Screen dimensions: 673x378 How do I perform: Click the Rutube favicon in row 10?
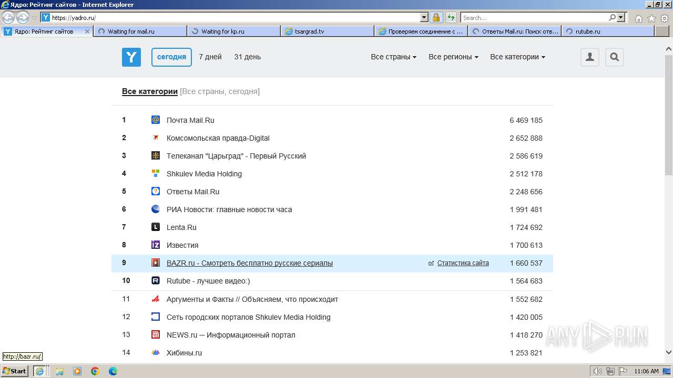click(156, 280)
